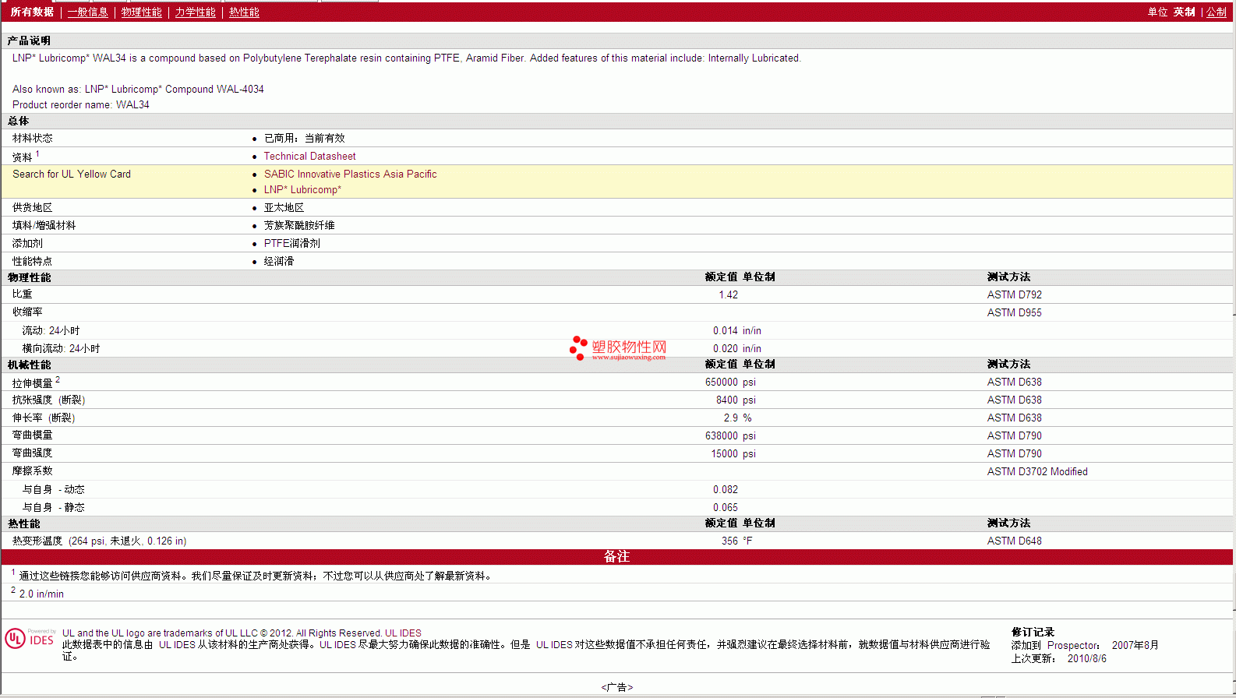The width and height of the screenshot is (1236, 698).
Task: Click the <广告> advertisement placeholder
Action: coord(617,687)
